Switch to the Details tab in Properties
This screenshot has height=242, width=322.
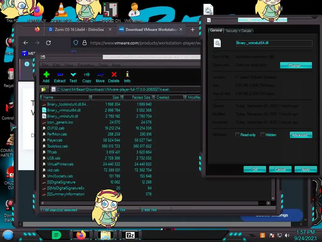click(x=246, y=31)
